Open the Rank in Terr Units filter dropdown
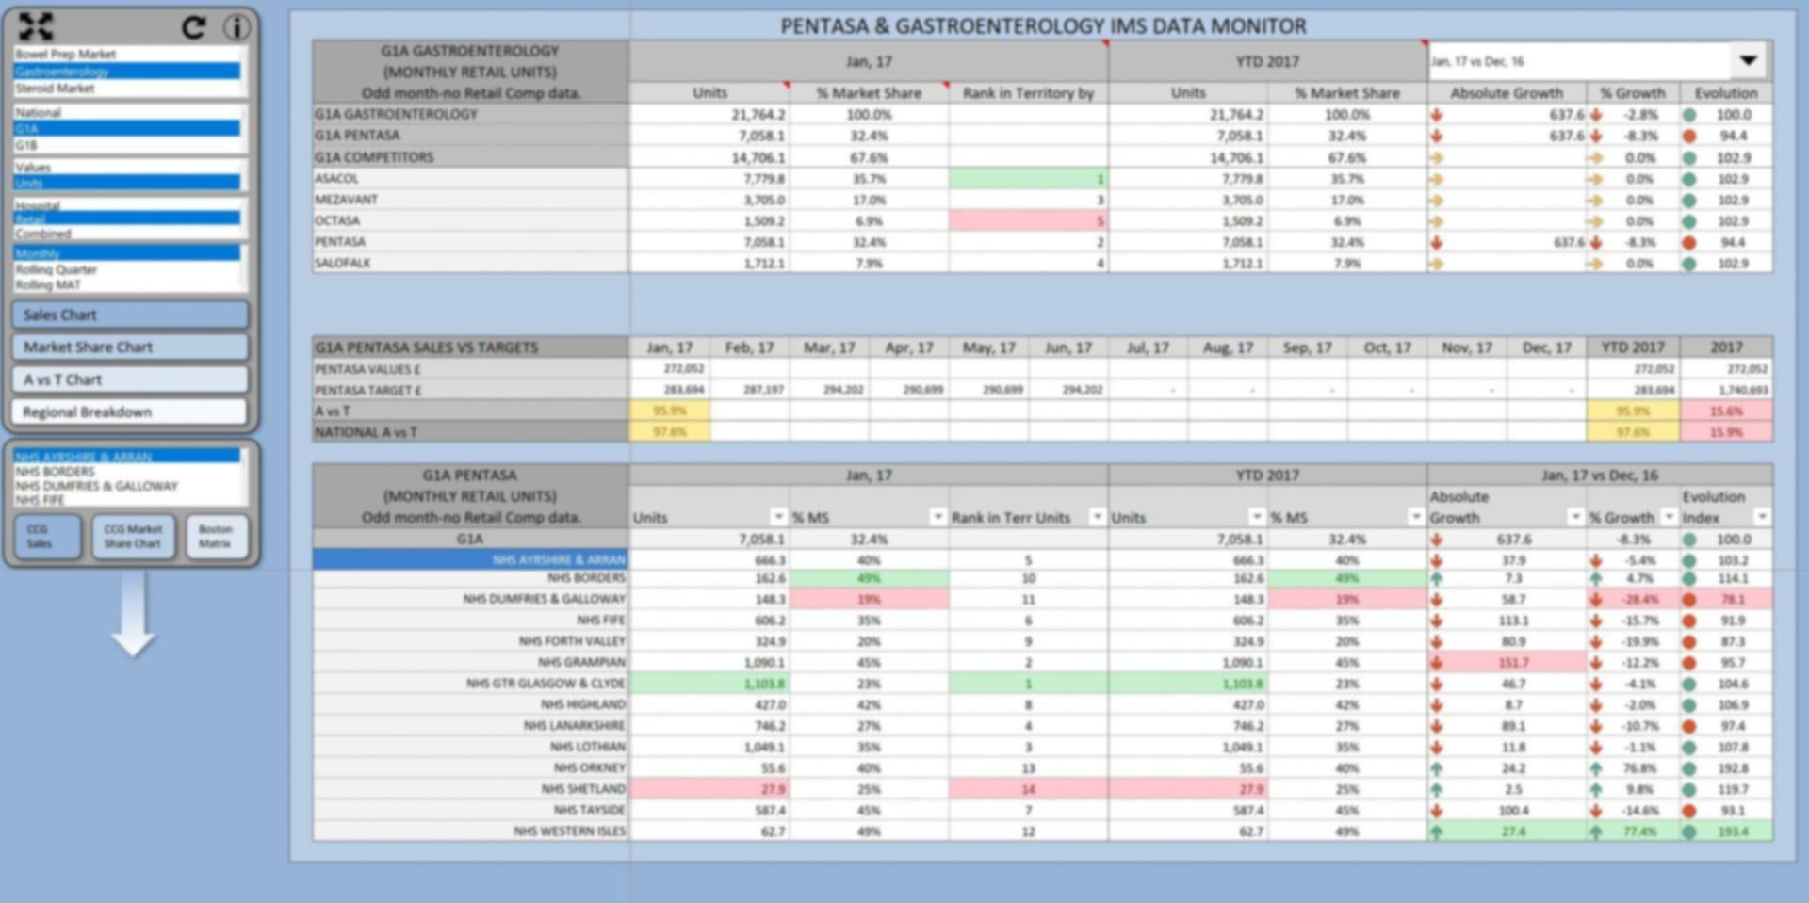This screenshot has height=903, width=1809. (x=1097, y=517)
